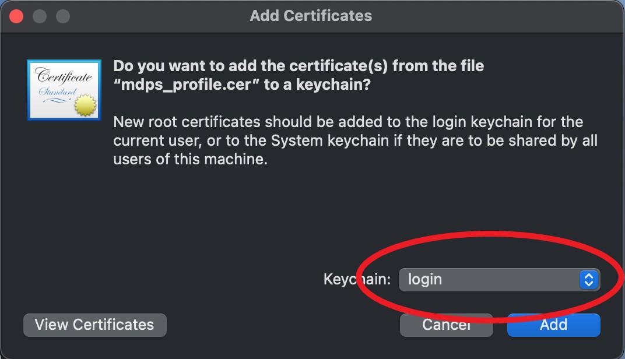This screenshot has width=625, height=359.
Task: Click blue up-down arrows of Keychain selector
Action: (589, 280)
